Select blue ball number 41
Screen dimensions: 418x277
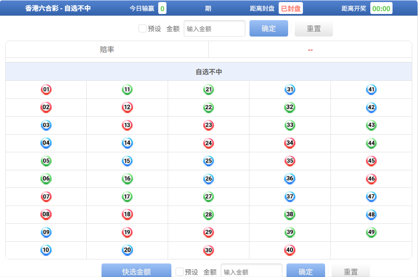click(371, 89)
